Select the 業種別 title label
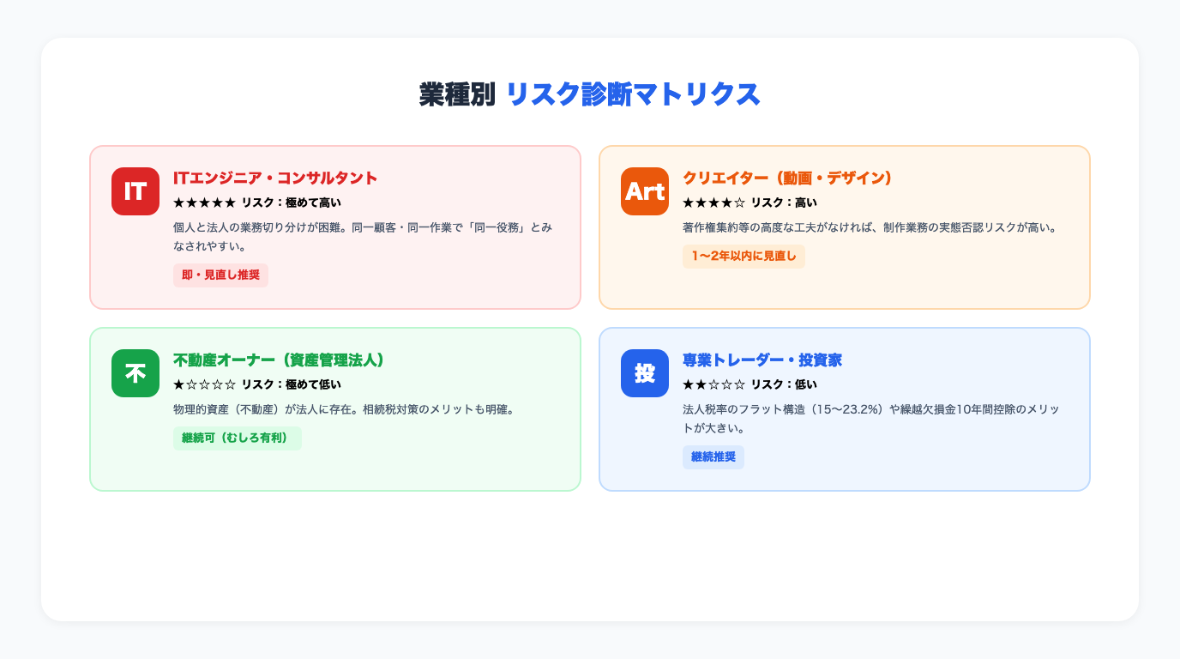 (455, 95)
